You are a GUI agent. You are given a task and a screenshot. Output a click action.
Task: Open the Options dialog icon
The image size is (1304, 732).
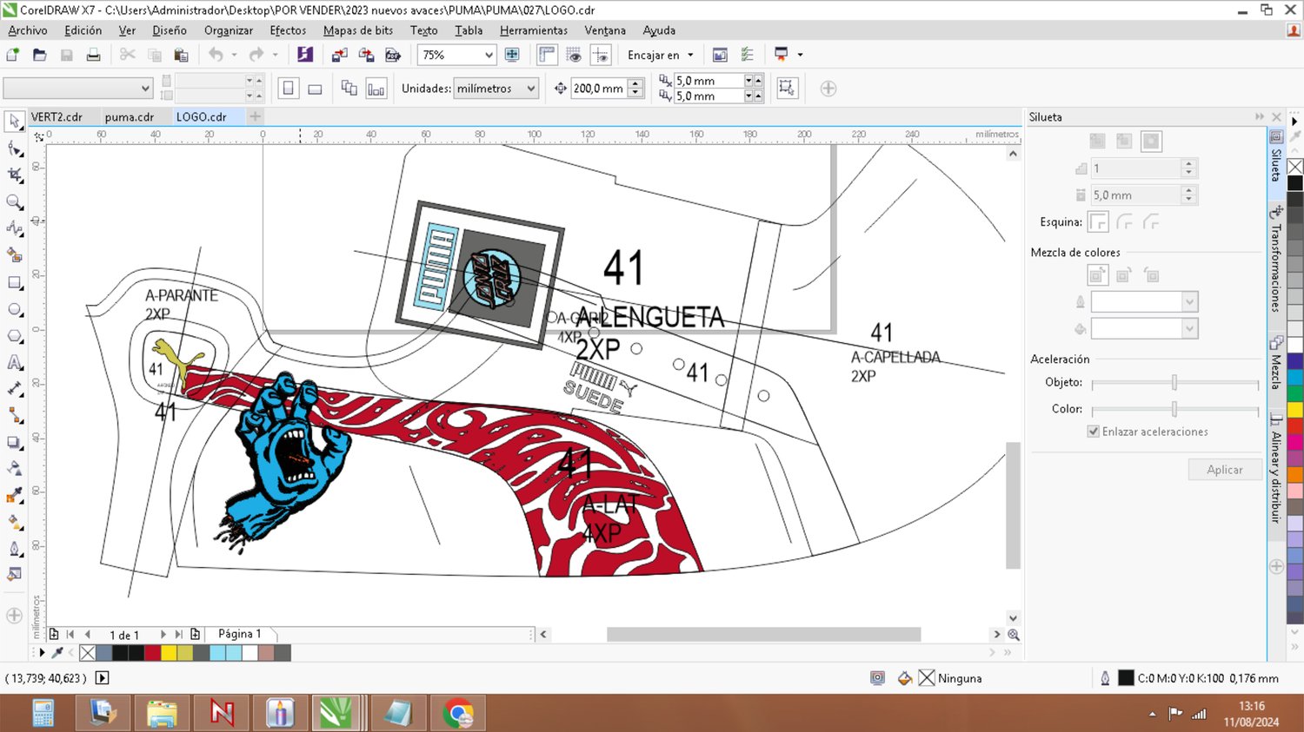point(747,55)
